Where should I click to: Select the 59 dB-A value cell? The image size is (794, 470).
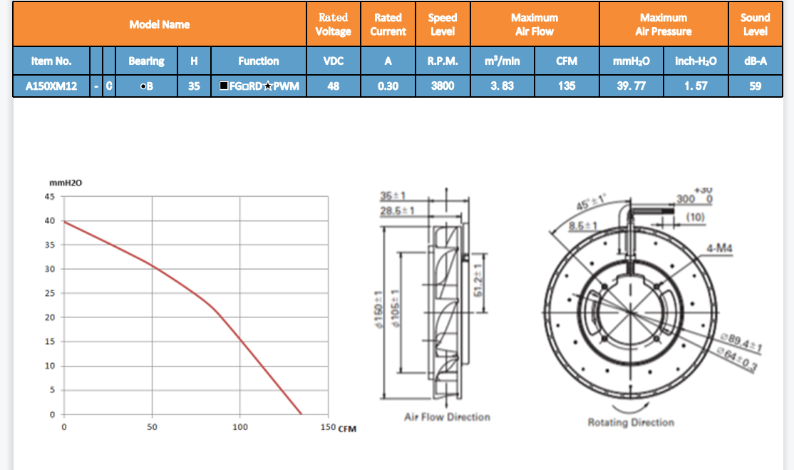pos(755,86)
